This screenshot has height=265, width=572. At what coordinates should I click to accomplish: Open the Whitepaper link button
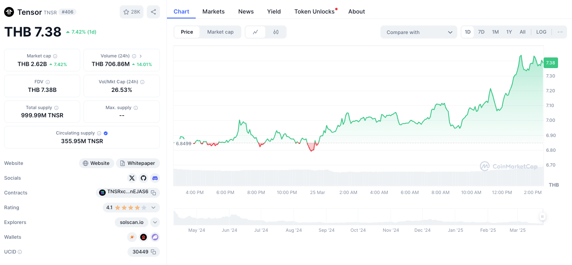pyautogui.click(x=138, y=163)
